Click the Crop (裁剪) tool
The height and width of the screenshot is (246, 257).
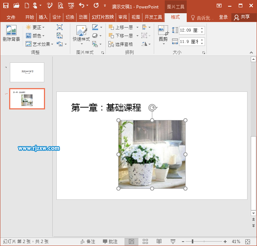tap(163, 33)
